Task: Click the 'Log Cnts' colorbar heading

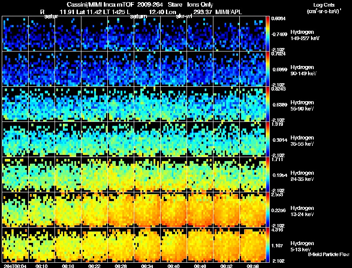Action: point(324,5)
